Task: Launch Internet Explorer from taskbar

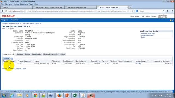Action: click(x=12, y=96)
